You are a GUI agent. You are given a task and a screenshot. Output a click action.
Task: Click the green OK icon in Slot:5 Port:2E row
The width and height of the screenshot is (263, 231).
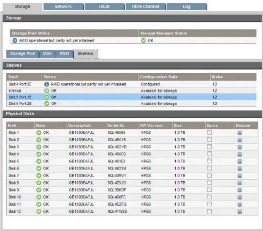pos(47,103)
